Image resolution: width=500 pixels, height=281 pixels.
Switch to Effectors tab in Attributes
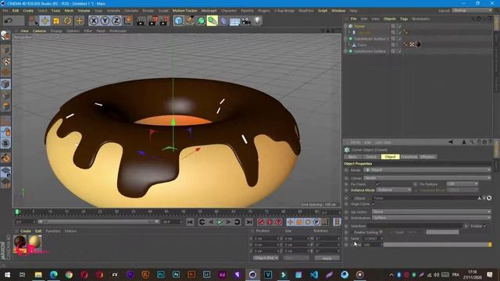427,157
